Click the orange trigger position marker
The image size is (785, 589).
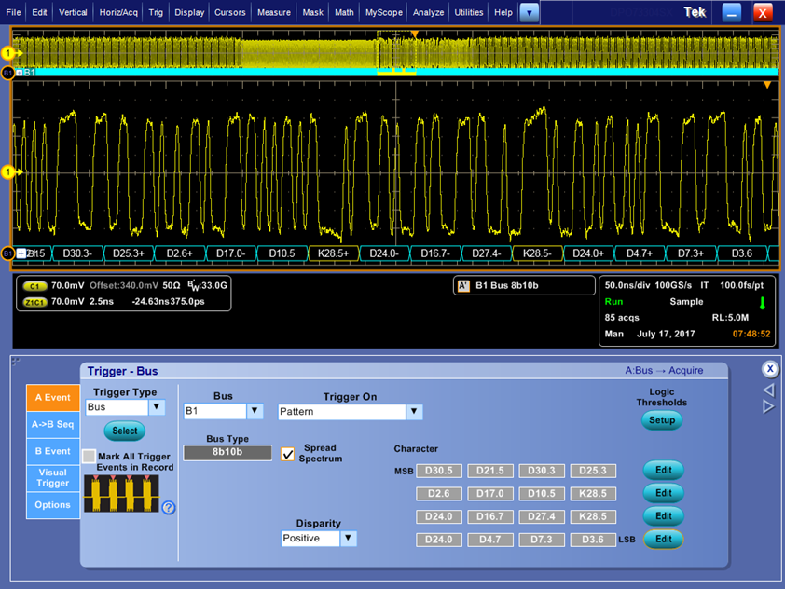[x=415, y=34]
